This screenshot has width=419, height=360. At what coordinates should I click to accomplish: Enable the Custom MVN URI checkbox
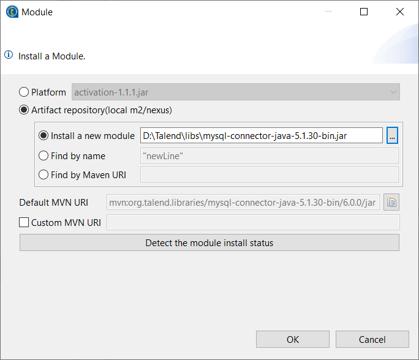point(25,223)
